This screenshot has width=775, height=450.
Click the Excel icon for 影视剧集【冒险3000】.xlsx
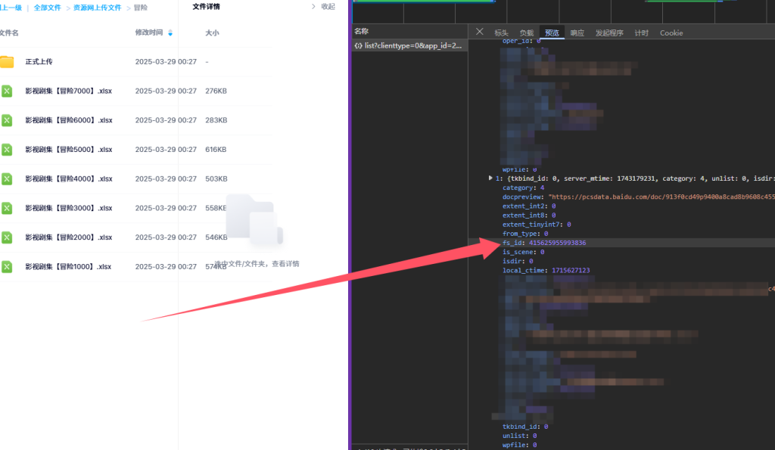tap(7, 208)
